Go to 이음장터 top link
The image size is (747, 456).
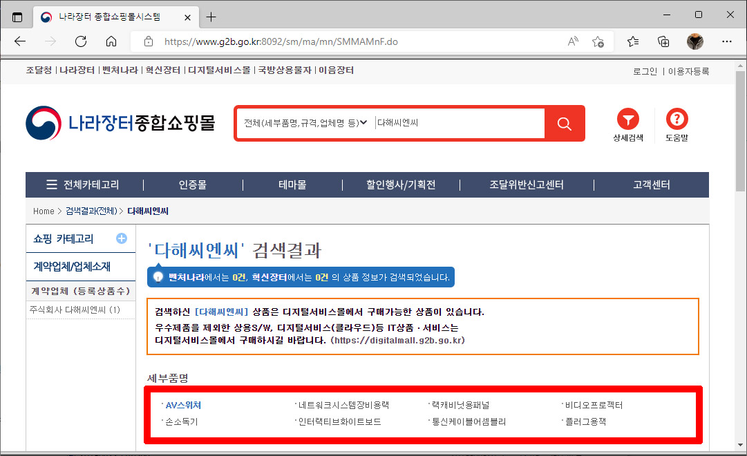click(x=336, y=70)
